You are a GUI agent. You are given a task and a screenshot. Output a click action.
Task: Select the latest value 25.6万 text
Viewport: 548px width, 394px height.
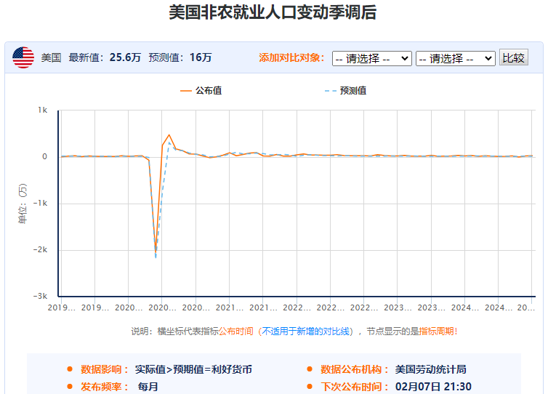click(x=125, y=57)
